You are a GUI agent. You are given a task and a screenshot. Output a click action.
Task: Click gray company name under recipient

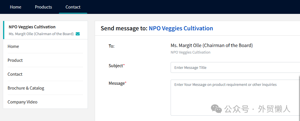(x=191, y=52)
